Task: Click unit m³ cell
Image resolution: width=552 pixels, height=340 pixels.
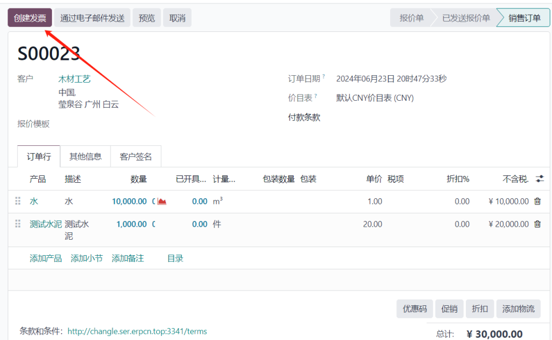Action: [218, 201]
